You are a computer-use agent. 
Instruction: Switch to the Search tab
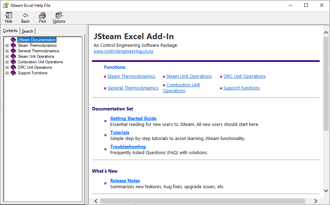click(x=28, y=31)
